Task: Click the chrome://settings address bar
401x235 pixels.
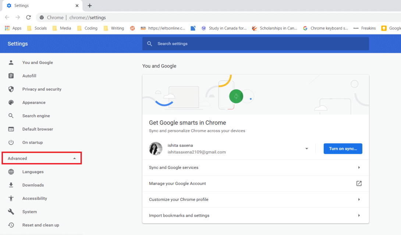Action: (88, 17)
